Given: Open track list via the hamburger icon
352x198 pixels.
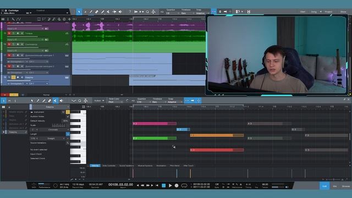Looking at the screenshot, I should [3, 19].
